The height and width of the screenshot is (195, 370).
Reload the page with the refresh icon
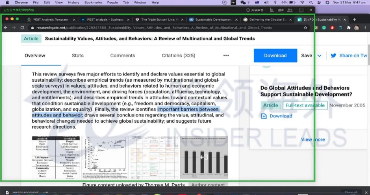tap(22, 28)
